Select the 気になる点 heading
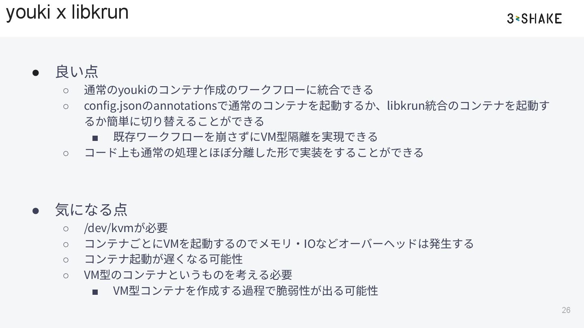The height and width of the screenshot is (328, 584). pos(91,210)
